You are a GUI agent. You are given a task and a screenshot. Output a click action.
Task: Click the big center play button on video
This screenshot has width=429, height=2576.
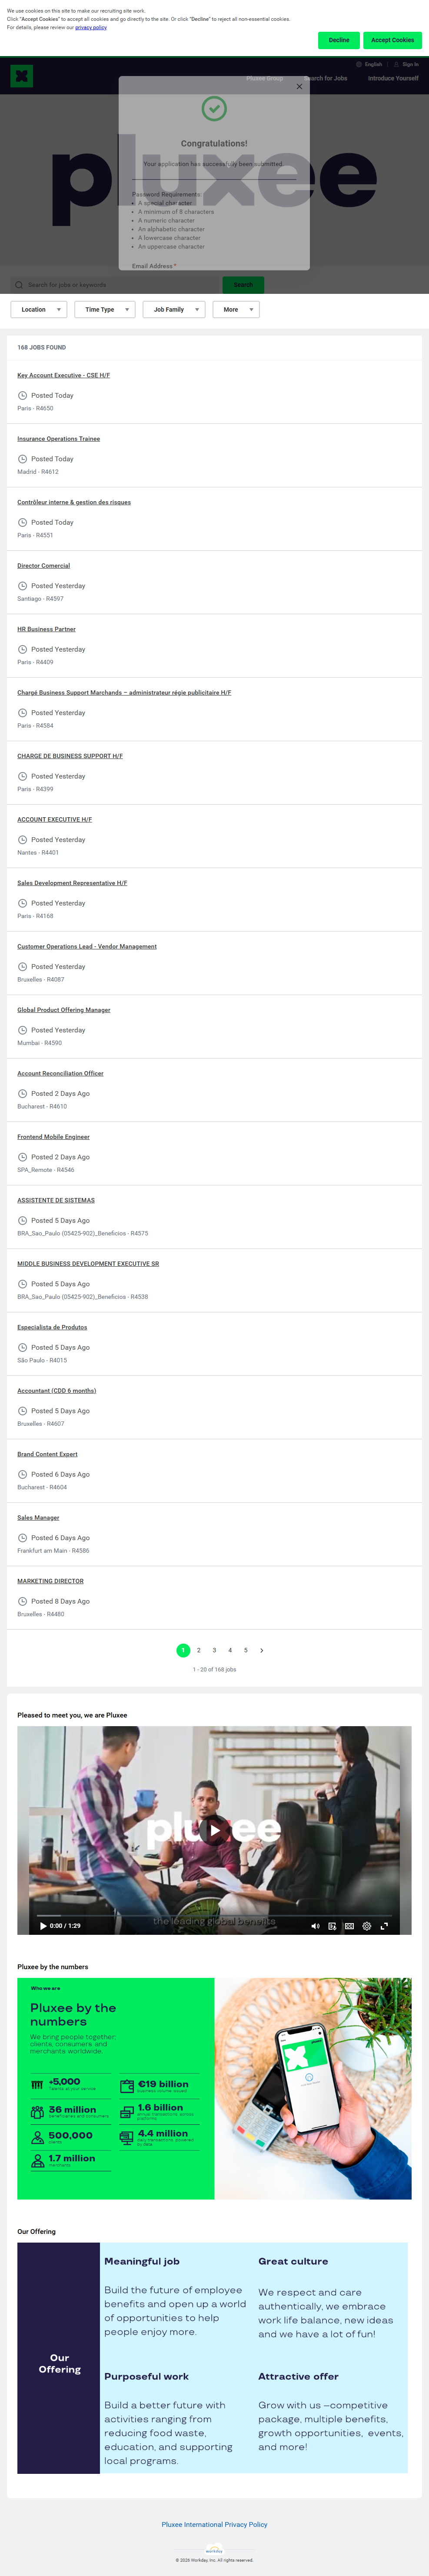click(x=214, y=1830)
